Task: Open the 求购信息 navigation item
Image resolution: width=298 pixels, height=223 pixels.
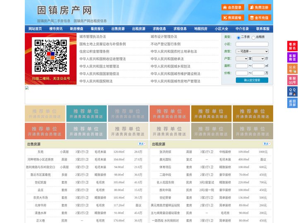Action: click(159, 29)
